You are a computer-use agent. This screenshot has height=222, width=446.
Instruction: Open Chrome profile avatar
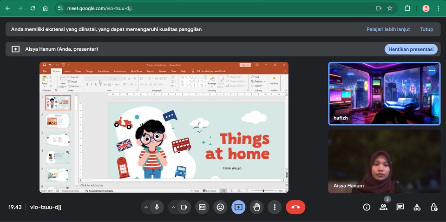(426, 8)
